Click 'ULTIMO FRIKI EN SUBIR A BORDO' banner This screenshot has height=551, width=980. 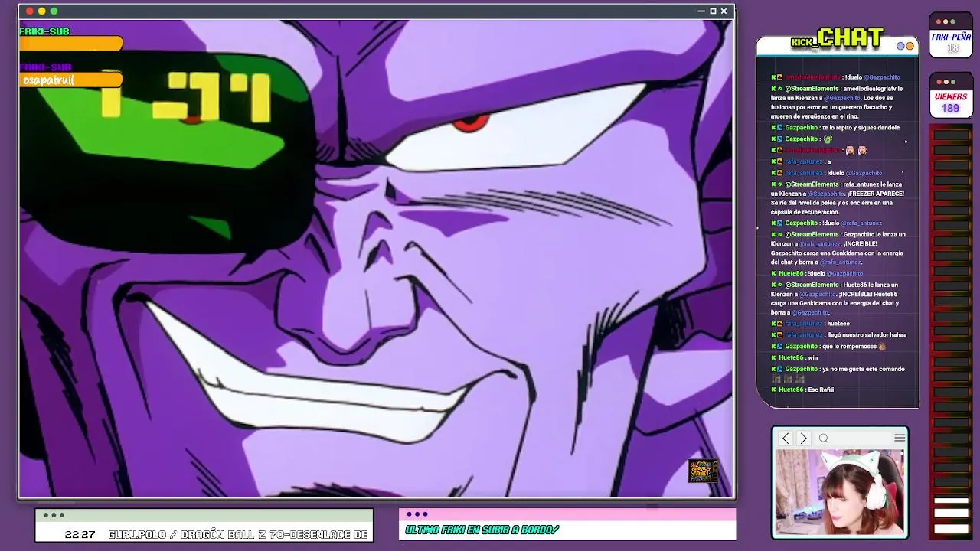pyautogui.click(x=482, y=530)
